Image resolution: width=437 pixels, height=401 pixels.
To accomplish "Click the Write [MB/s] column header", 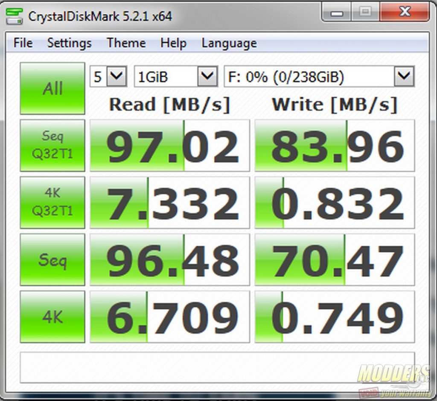I will click(335, 105).
